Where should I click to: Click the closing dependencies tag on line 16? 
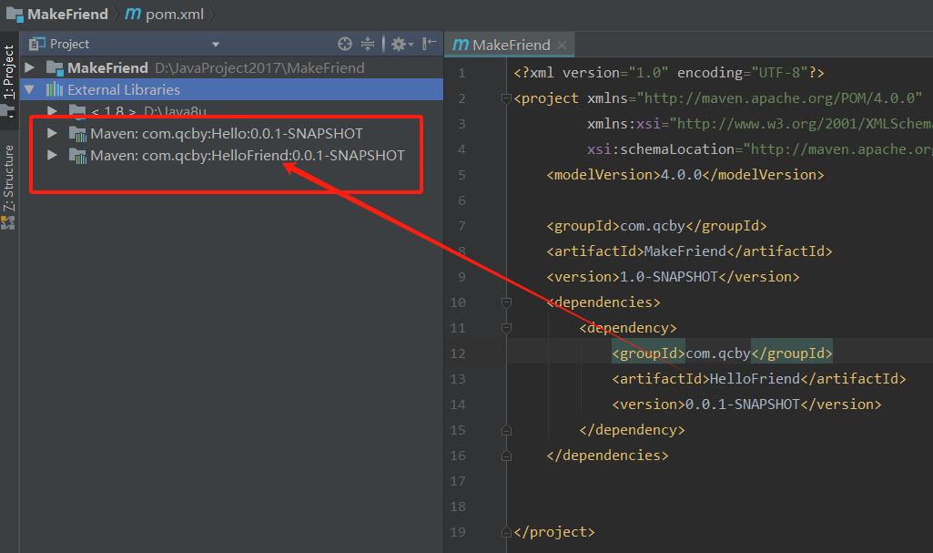click(x=607, y=456)
